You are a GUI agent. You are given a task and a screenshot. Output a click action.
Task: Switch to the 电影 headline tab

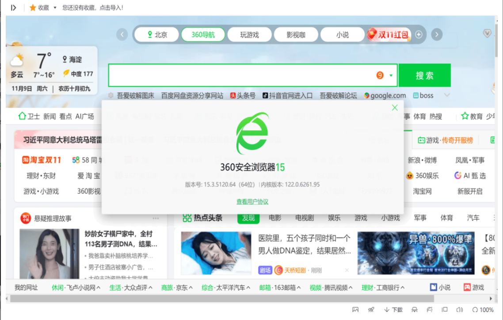275,218
